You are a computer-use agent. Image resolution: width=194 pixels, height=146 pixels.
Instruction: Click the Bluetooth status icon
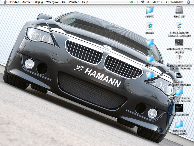pyautogui.click(x=137, y=2)
